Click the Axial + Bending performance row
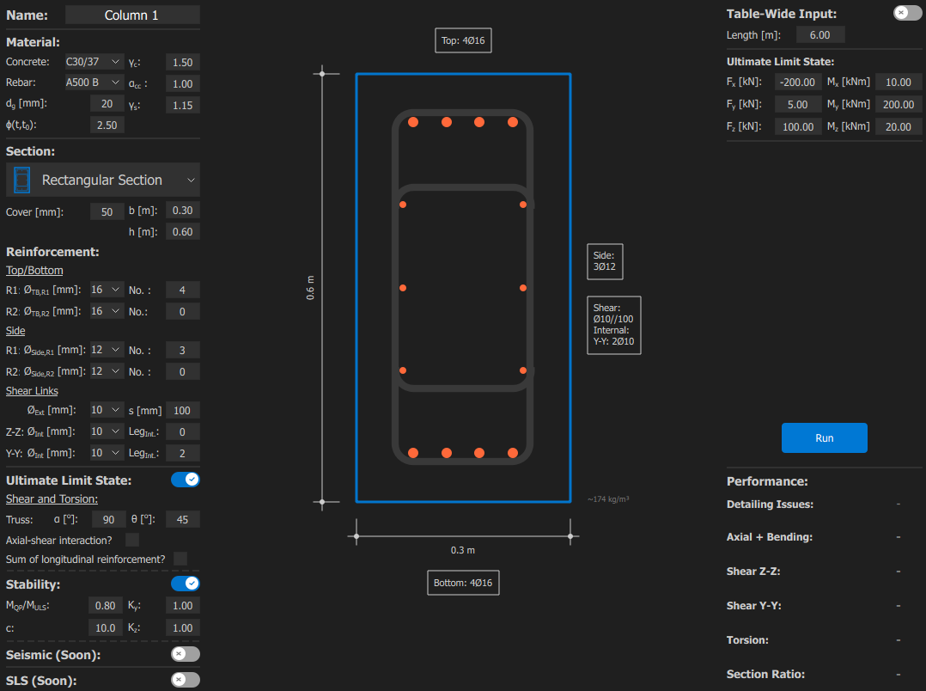The width and height of the screenshot is (926, 691). click(824, 537)
